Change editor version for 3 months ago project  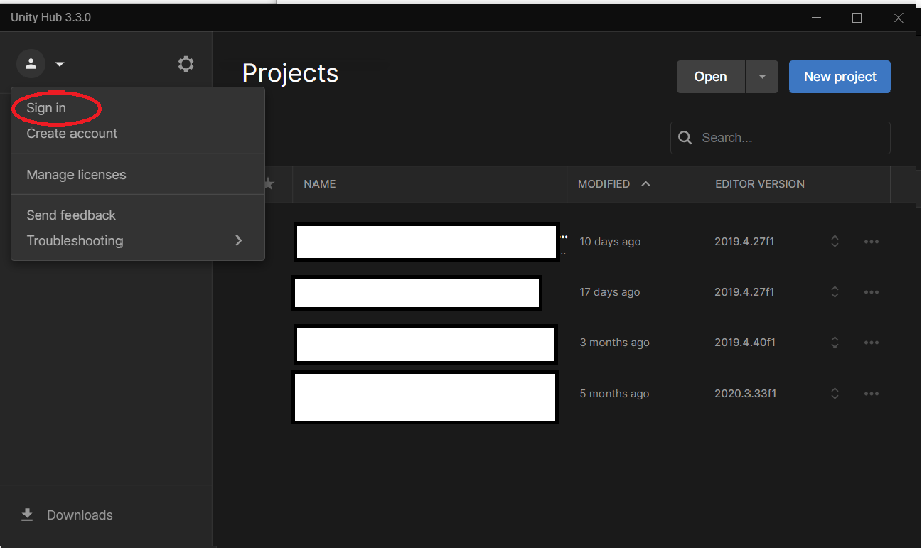point(835,343)
